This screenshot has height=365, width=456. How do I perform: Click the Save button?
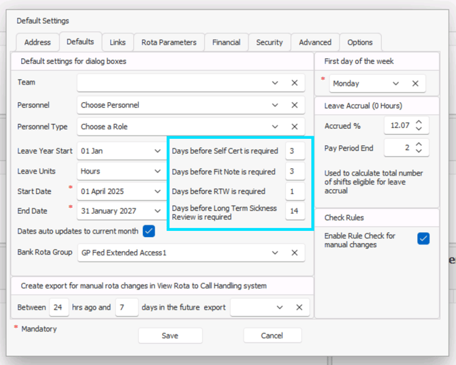(x=170, y=335)
